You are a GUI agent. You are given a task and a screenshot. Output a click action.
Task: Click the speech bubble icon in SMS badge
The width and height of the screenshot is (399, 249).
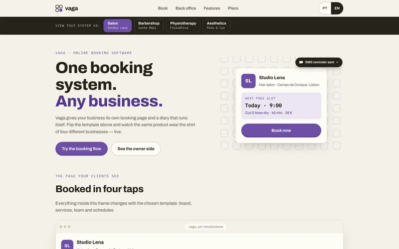point(301,62)
